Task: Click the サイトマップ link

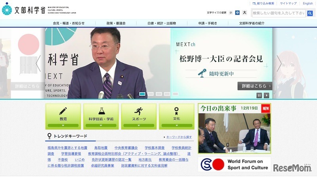Action: click(x=288, y=4)
